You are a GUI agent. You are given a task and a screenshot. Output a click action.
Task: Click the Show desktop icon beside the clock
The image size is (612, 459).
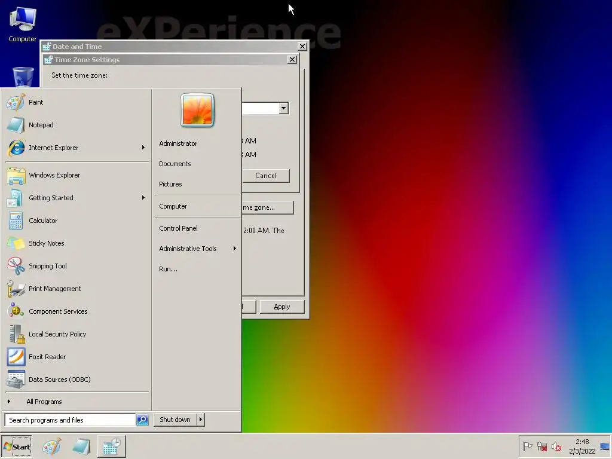605,446
